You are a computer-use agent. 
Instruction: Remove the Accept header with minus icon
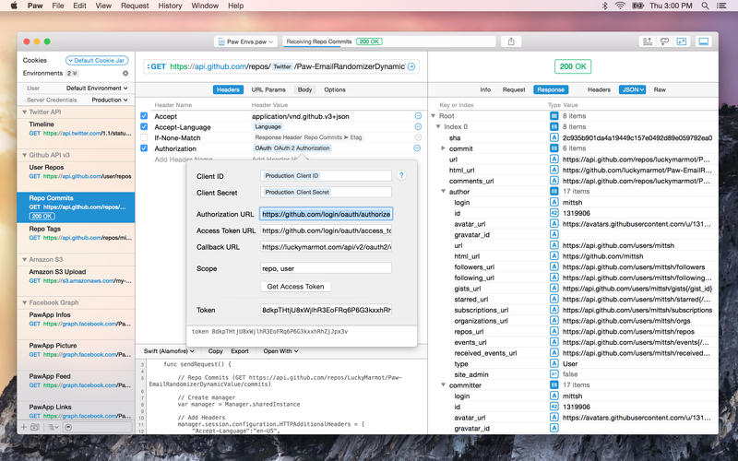point(417,117)
